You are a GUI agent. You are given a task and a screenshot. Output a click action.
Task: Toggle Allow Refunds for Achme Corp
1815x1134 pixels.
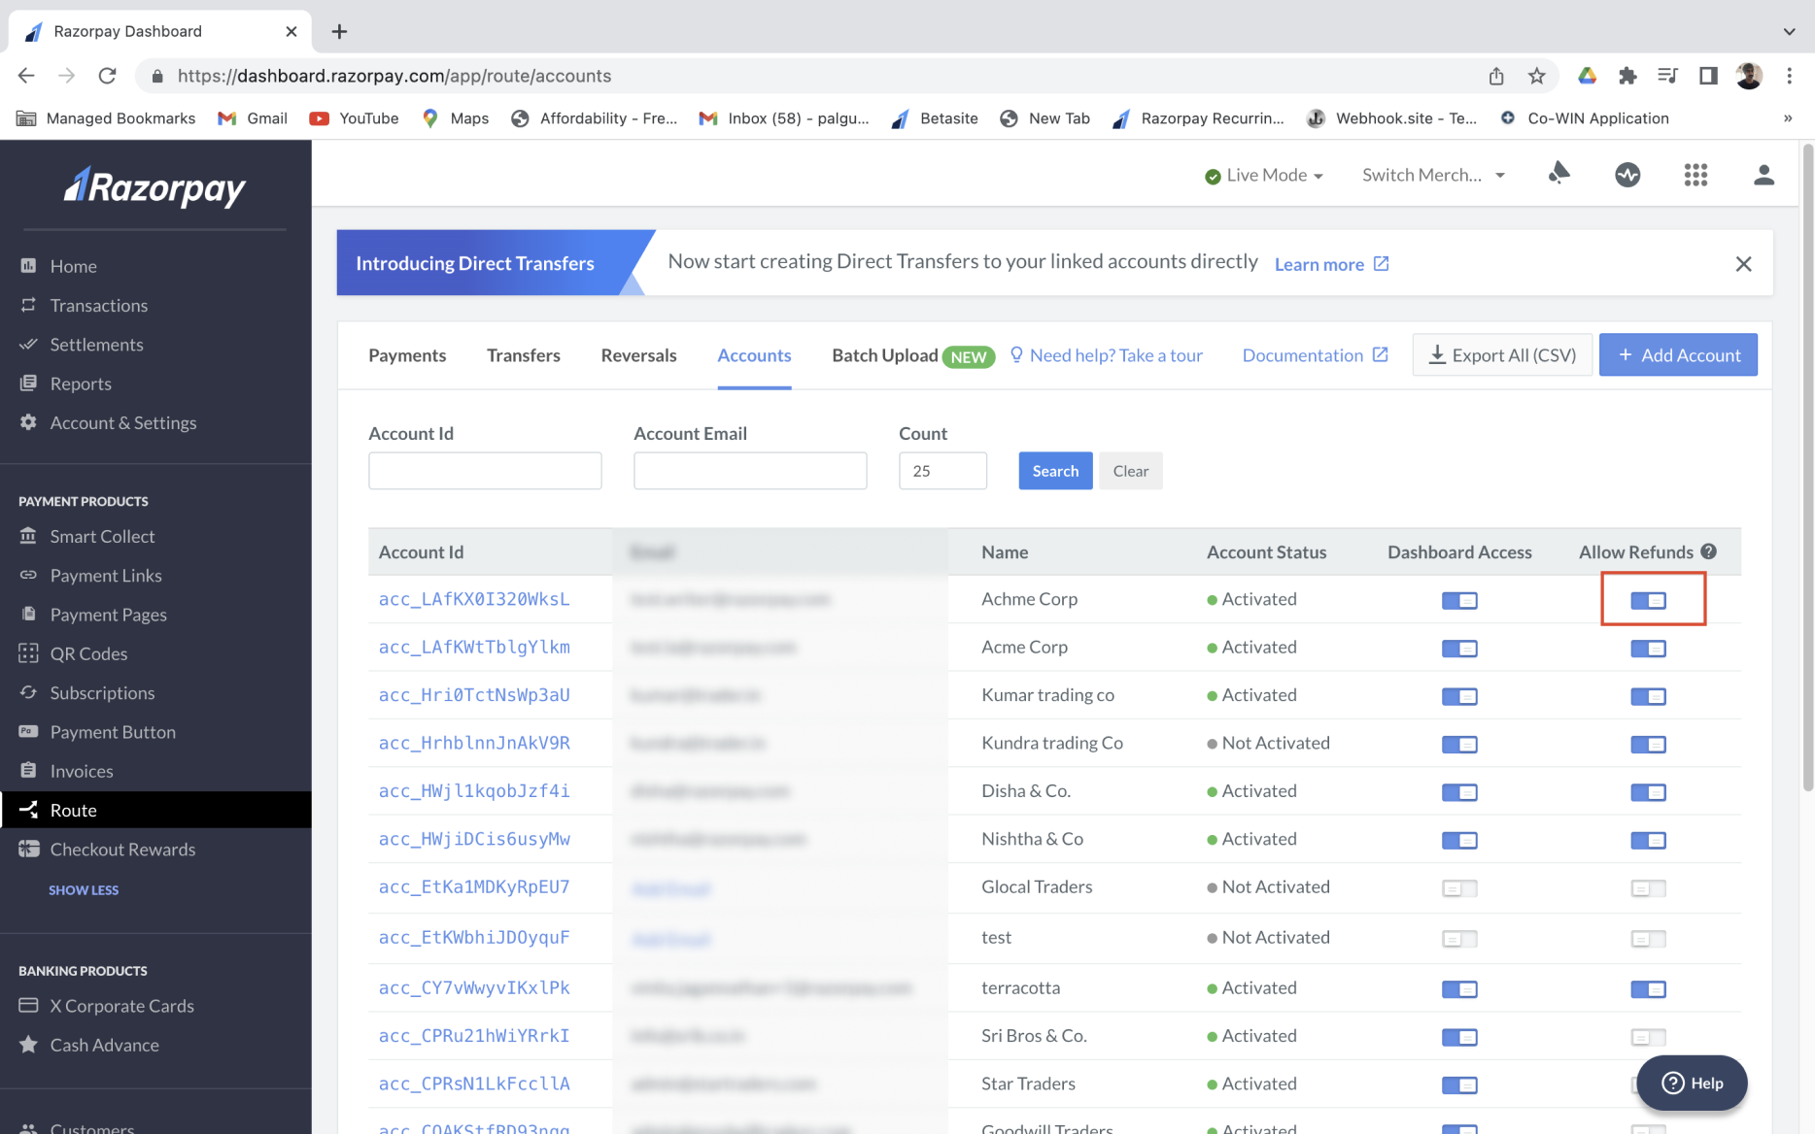1649,601
